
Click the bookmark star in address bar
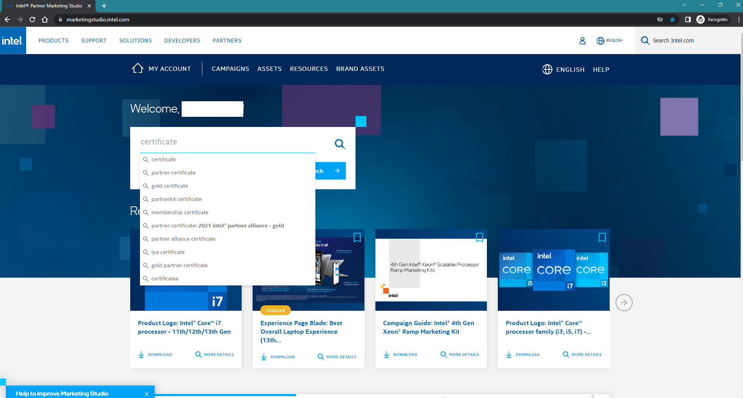pos(672,19)
